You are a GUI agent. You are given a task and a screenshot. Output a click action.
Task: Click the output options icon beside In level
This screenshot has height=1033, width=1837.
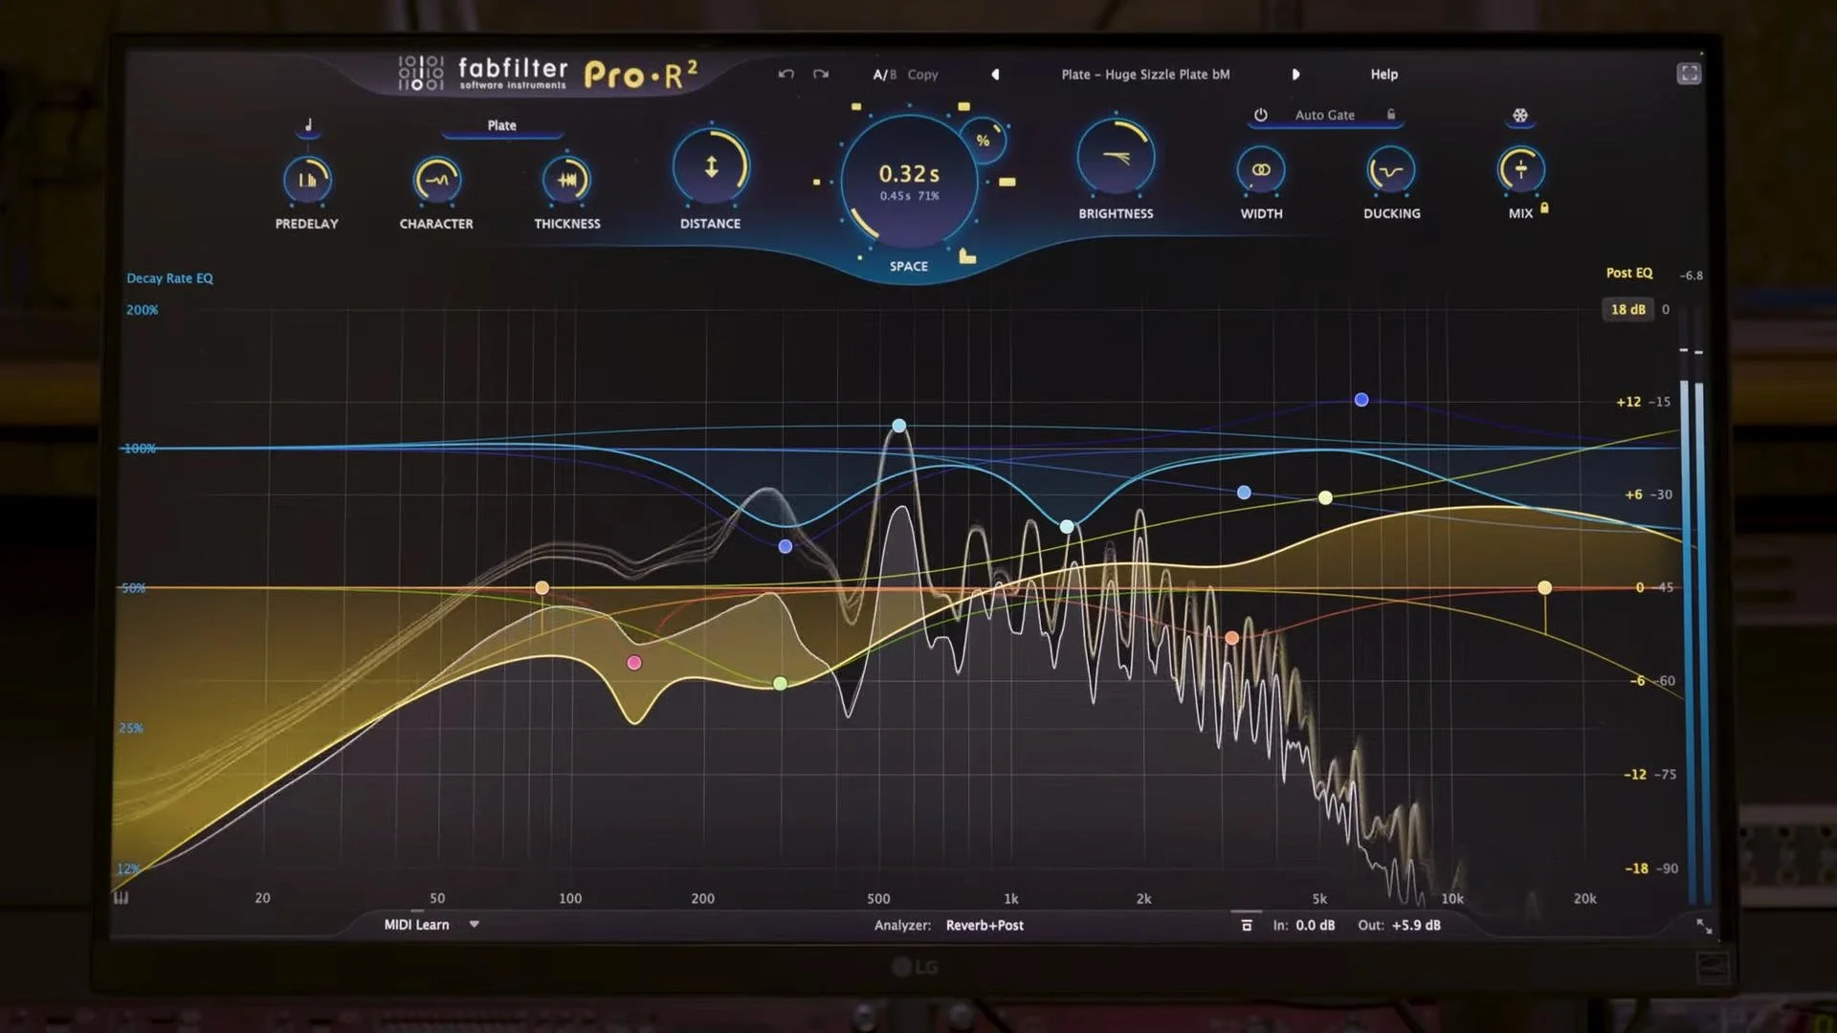pos(1247,925)
